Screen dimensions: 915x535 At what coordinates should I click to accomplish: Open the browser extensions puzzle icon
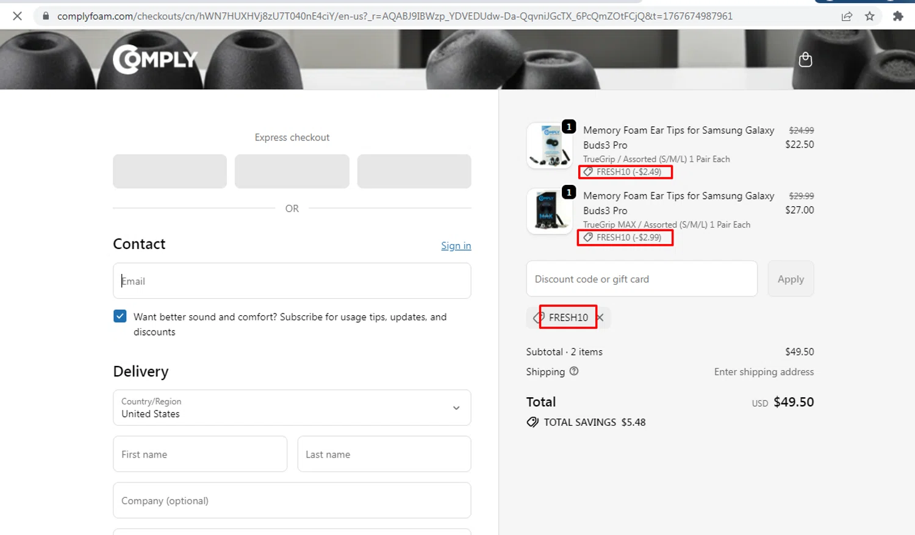pyautogui.click(x=898, y=16)
